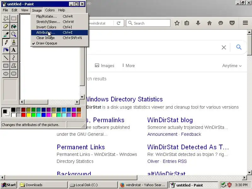
Task: Click the Firefox chat smiley icon
Action: point(221,23)
